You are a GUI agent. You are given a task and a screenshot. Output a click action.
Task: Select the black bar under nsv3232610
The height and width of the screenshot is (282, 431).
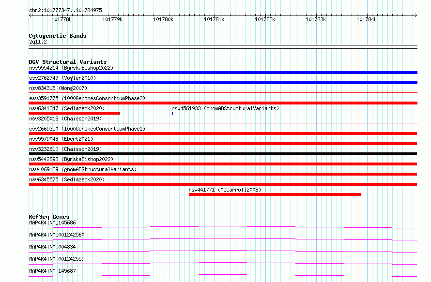[223, 154]
